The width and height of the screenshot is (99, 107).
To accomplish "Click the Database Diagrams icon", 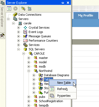I will pyautogui.click(x=41, y=75).
